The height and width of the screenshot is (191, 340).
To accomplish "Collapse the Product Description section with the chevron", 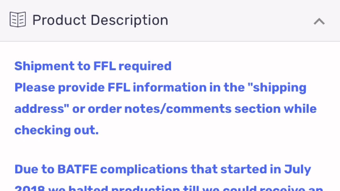I will (x=319, y=21).
